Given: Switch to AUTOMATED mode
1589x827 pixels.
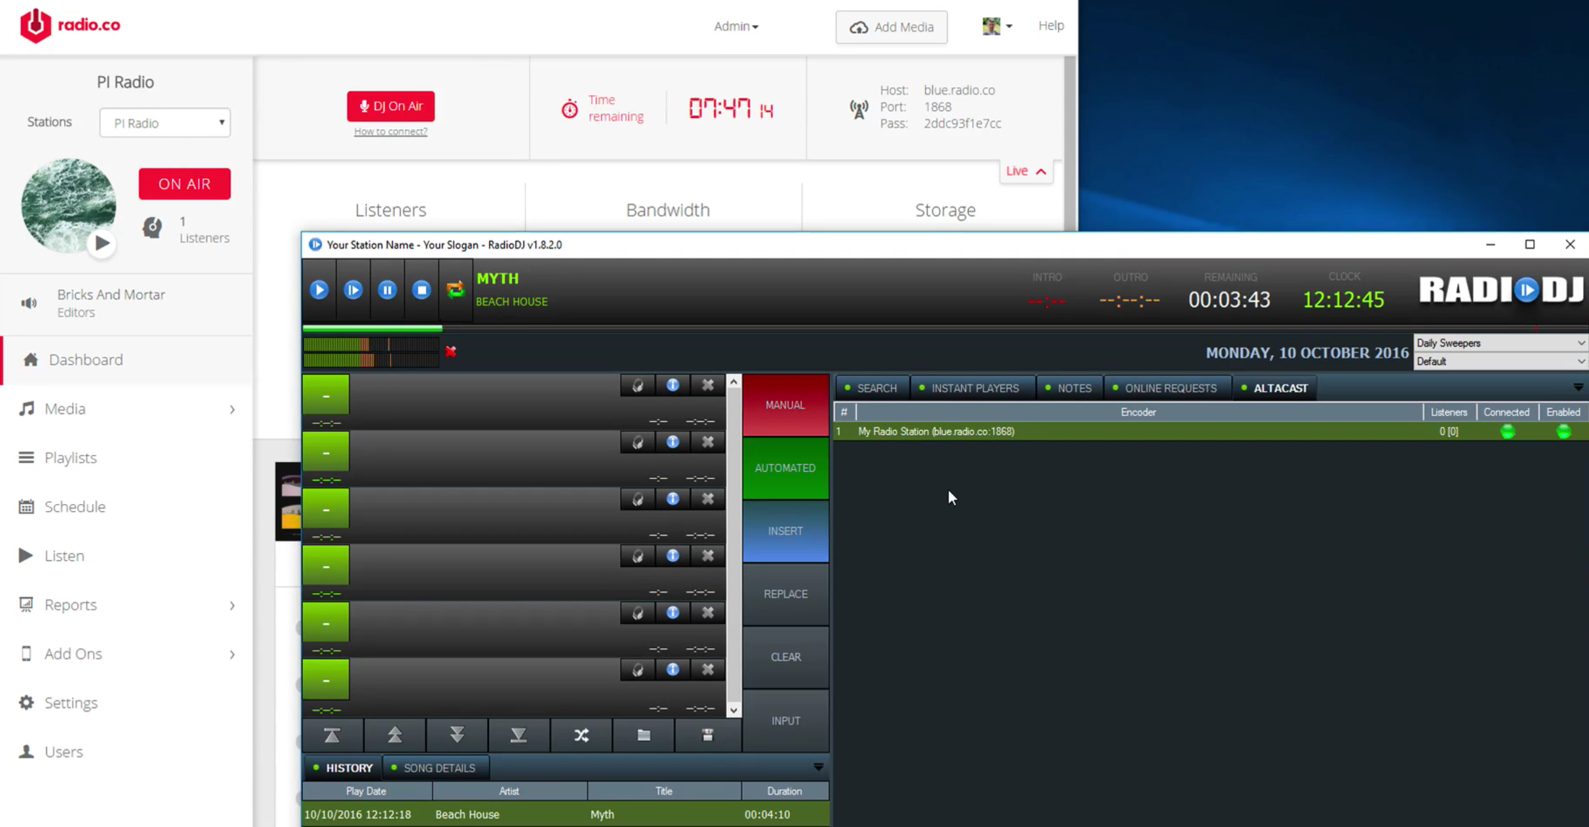Looking at the screenshot, I should coord(785,468).
